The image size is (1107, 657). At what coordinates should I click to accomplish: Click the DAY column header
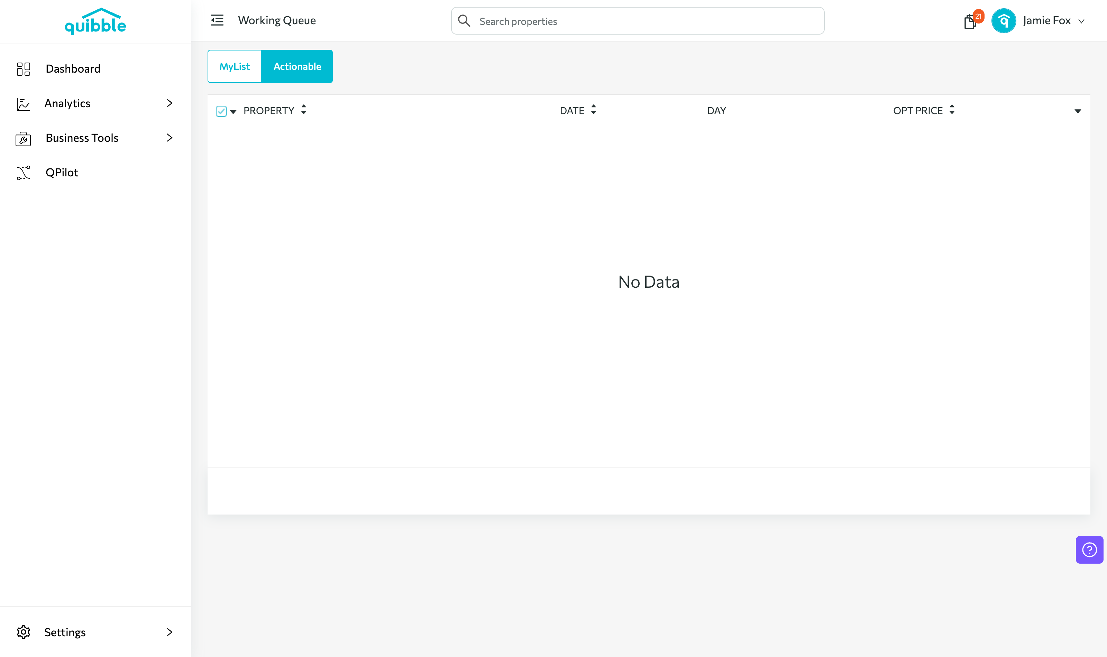coord(716,110)
